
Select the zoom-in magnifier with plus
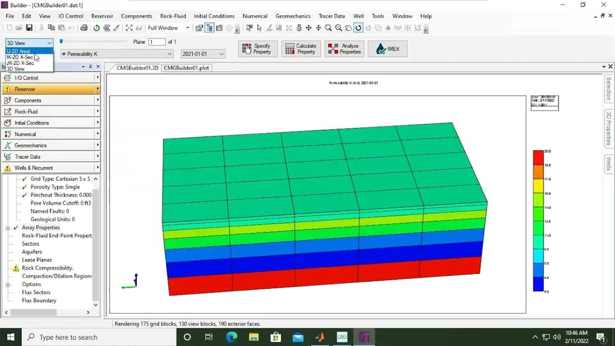pos(339,28)
